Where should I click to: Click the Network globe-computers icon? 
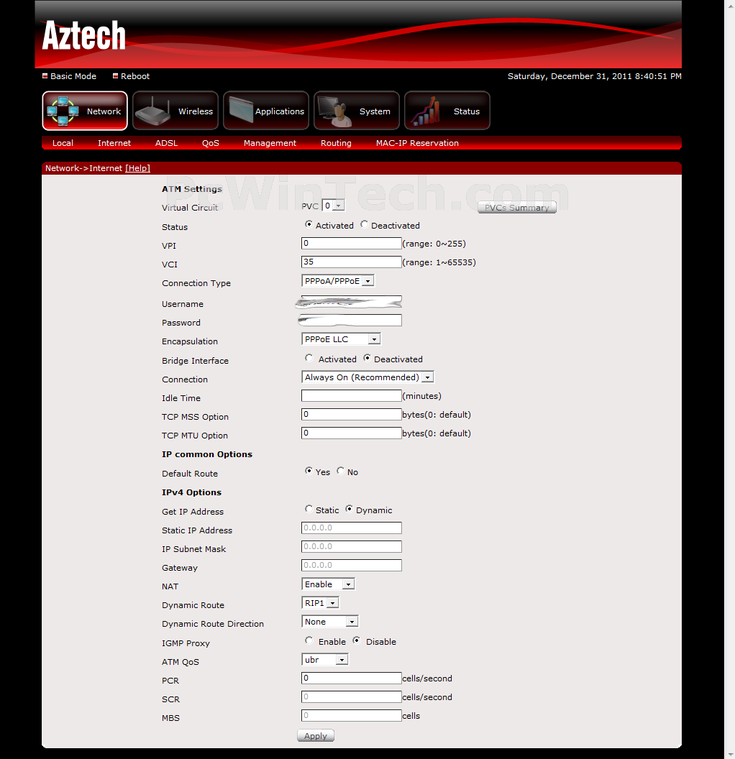click(63, 111)
